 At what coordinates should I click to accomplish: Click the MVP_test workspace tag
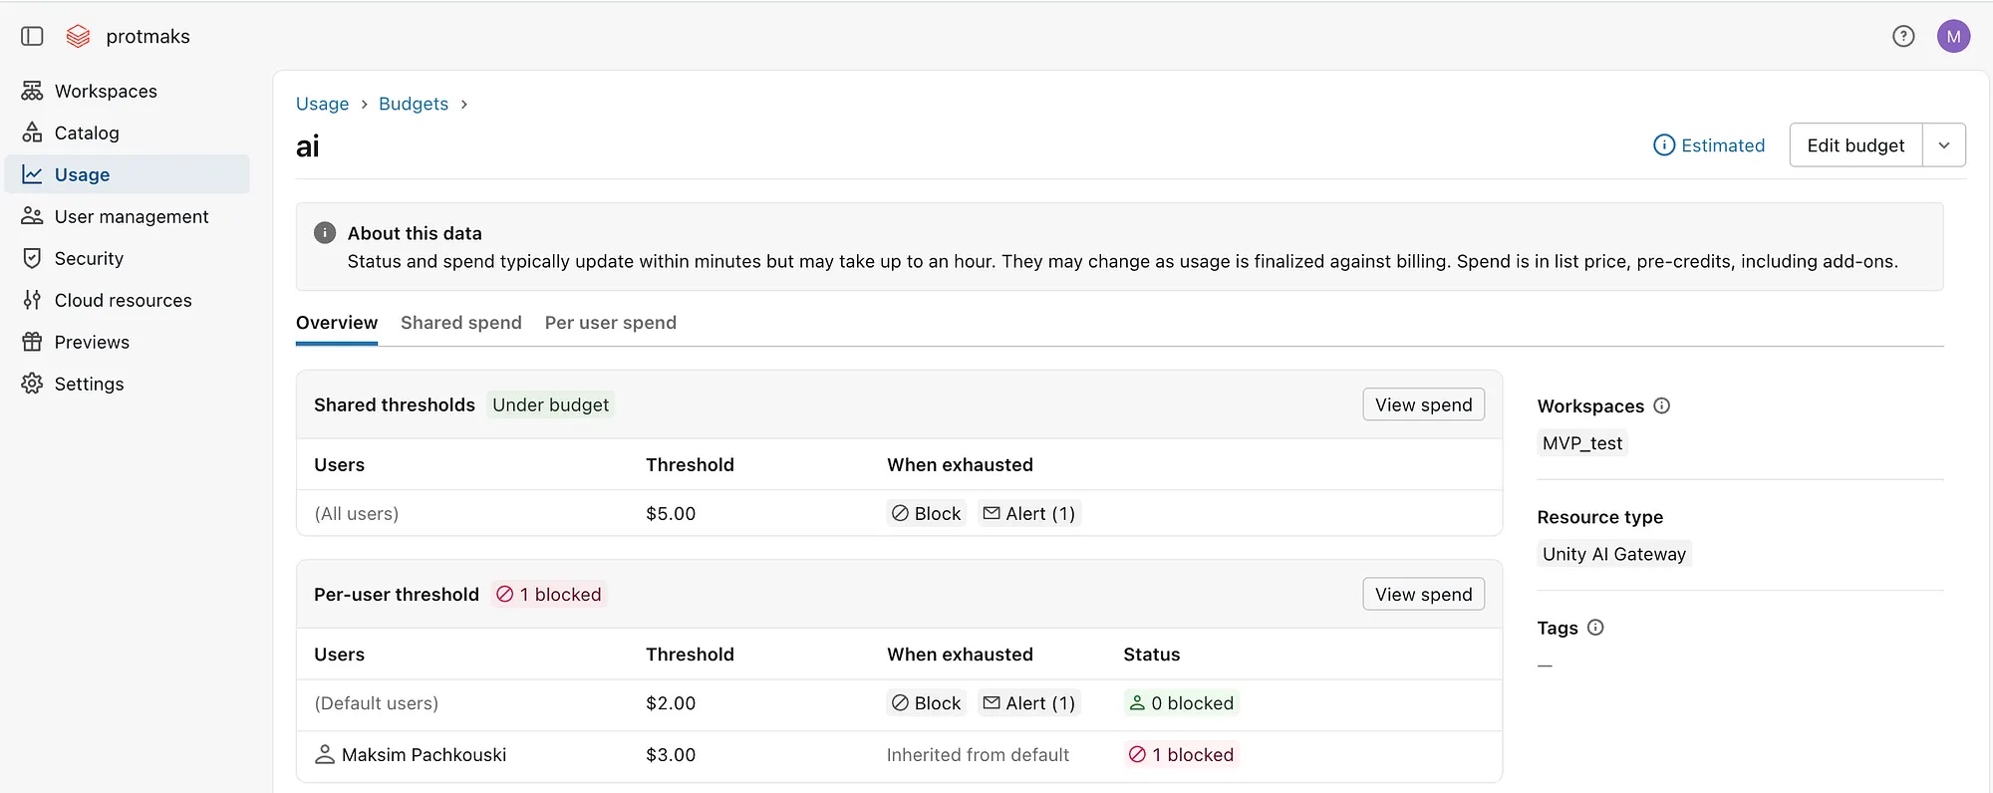click(x=1582, y=443)
